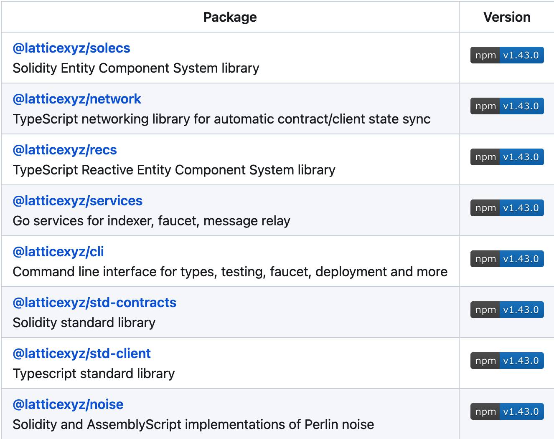The width and height of the screenshot is (554, 439).
Task: Open the @latticexyz/solecs package link
Action: coord(71,48)
